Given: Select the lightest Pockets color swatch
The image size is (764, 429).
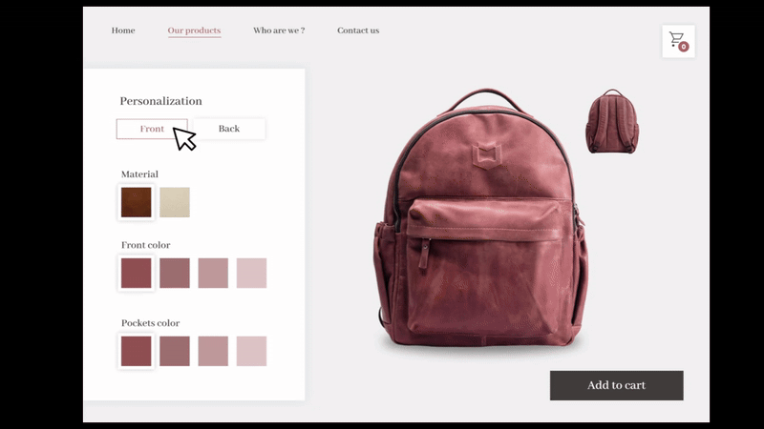Looking at the screenshot, I should pyautogui.click(x=251, y=351).
